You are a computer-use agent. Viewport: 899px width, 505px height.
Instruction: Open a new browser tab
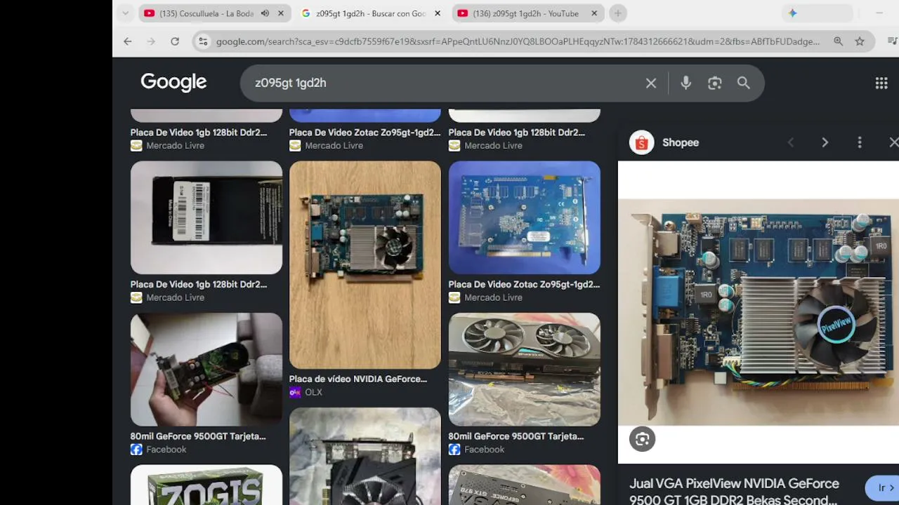pos(618,13)
